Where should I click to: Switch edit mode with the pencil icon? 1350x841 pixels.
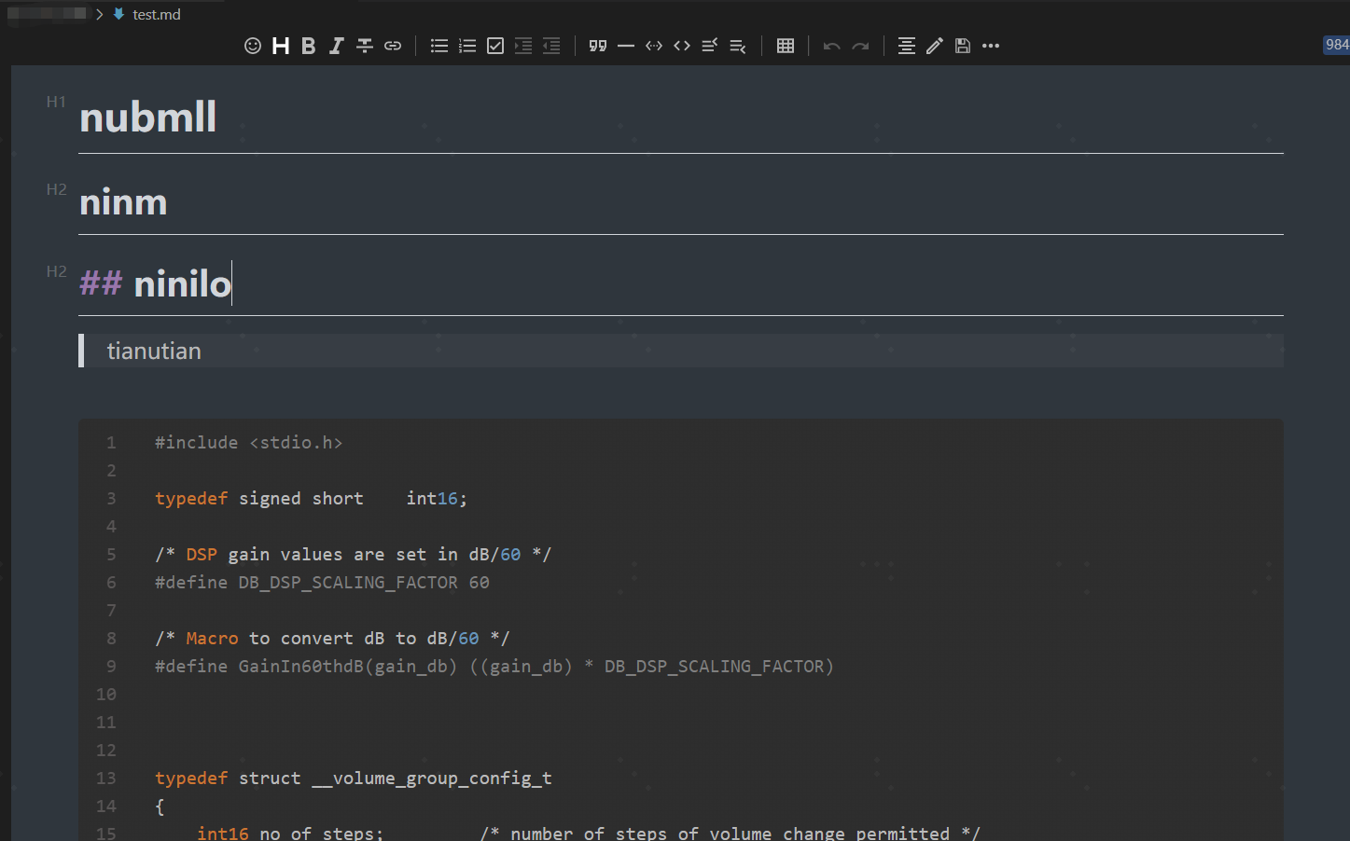935,46
